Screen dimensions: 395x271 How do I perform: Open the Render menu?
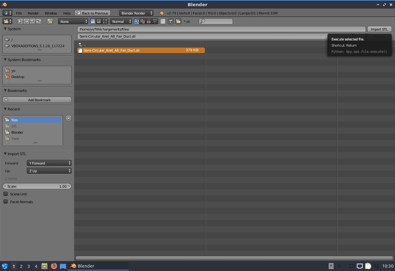coord(33,13)
